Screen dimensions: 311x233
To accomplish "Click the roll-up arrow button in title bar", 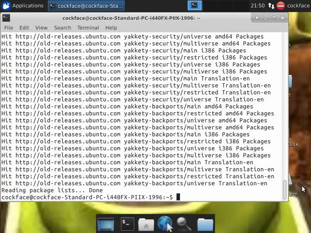I will click(x=257, y=18).
